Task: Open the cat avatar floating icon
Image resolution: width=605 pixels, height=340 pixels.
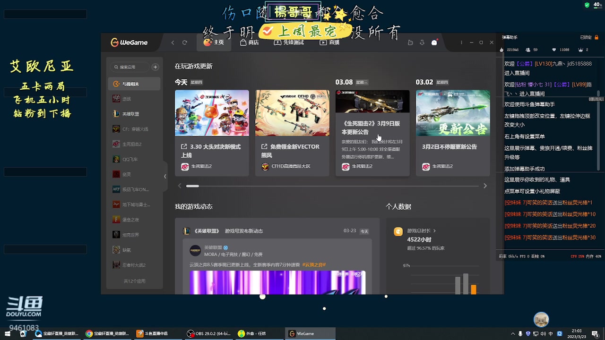Action: pyautogui.click(x=541, y=319)
